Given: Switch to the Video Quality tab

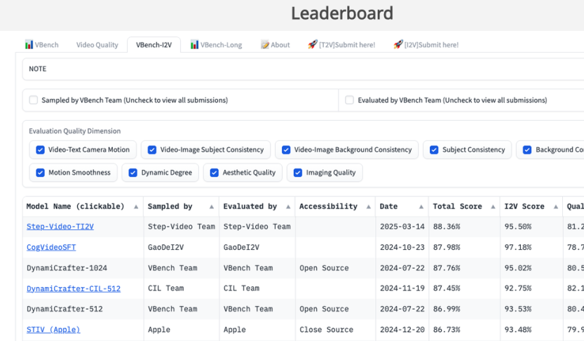Looking at the screenshot, I should point(97,45).
